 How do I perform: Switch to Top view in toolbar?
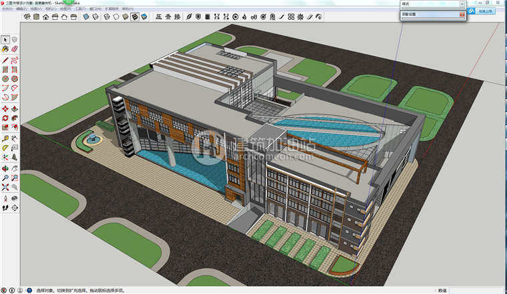(x=36, y=17)
